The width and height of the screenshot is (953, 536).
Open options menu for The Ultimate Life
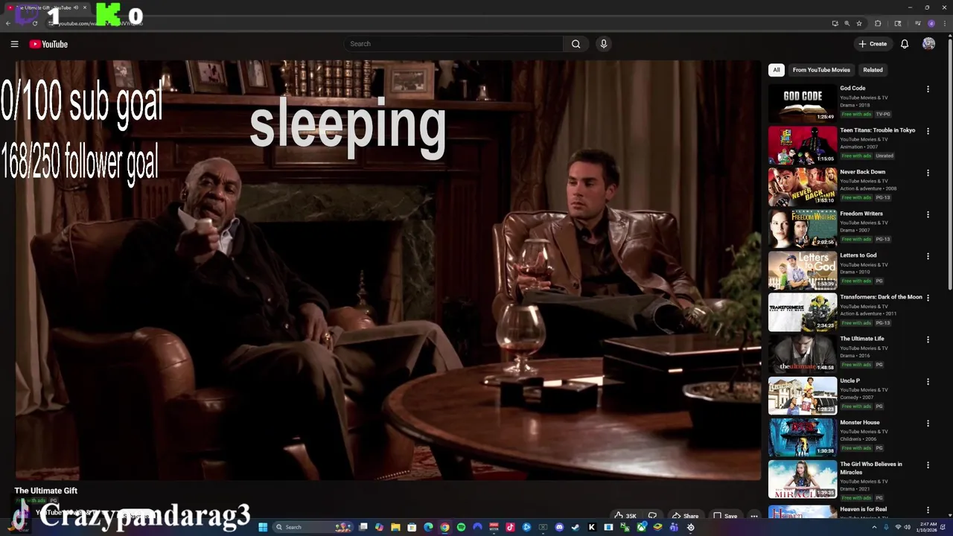tap(928, 339)
